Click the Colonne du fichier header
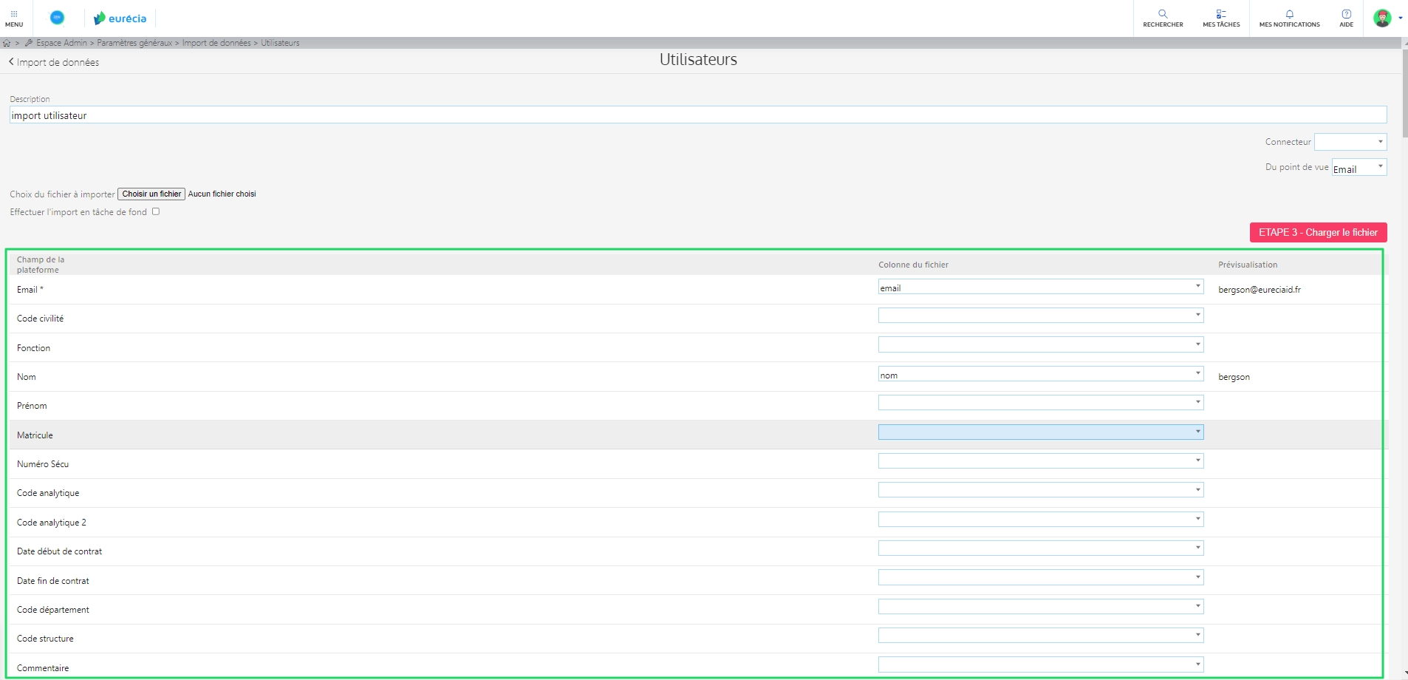This screenshot has width=1408, height=680. (x=913, y=265)
